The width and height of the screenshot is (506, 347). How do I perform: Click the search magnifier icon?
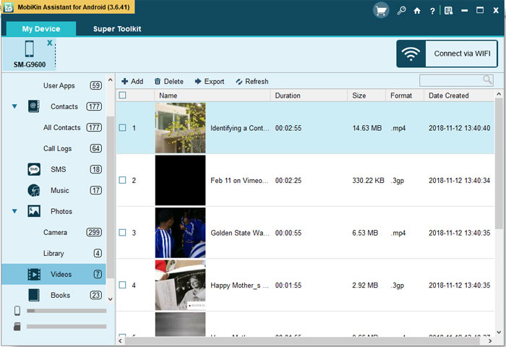coord(488,80)
